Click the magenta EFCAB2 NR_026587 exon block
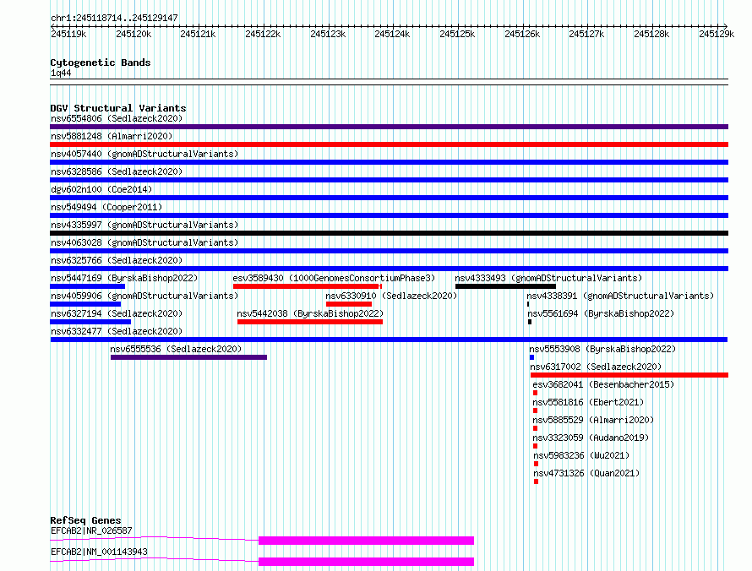Screen dimensions: 752x571 click(x=367, y=541)
